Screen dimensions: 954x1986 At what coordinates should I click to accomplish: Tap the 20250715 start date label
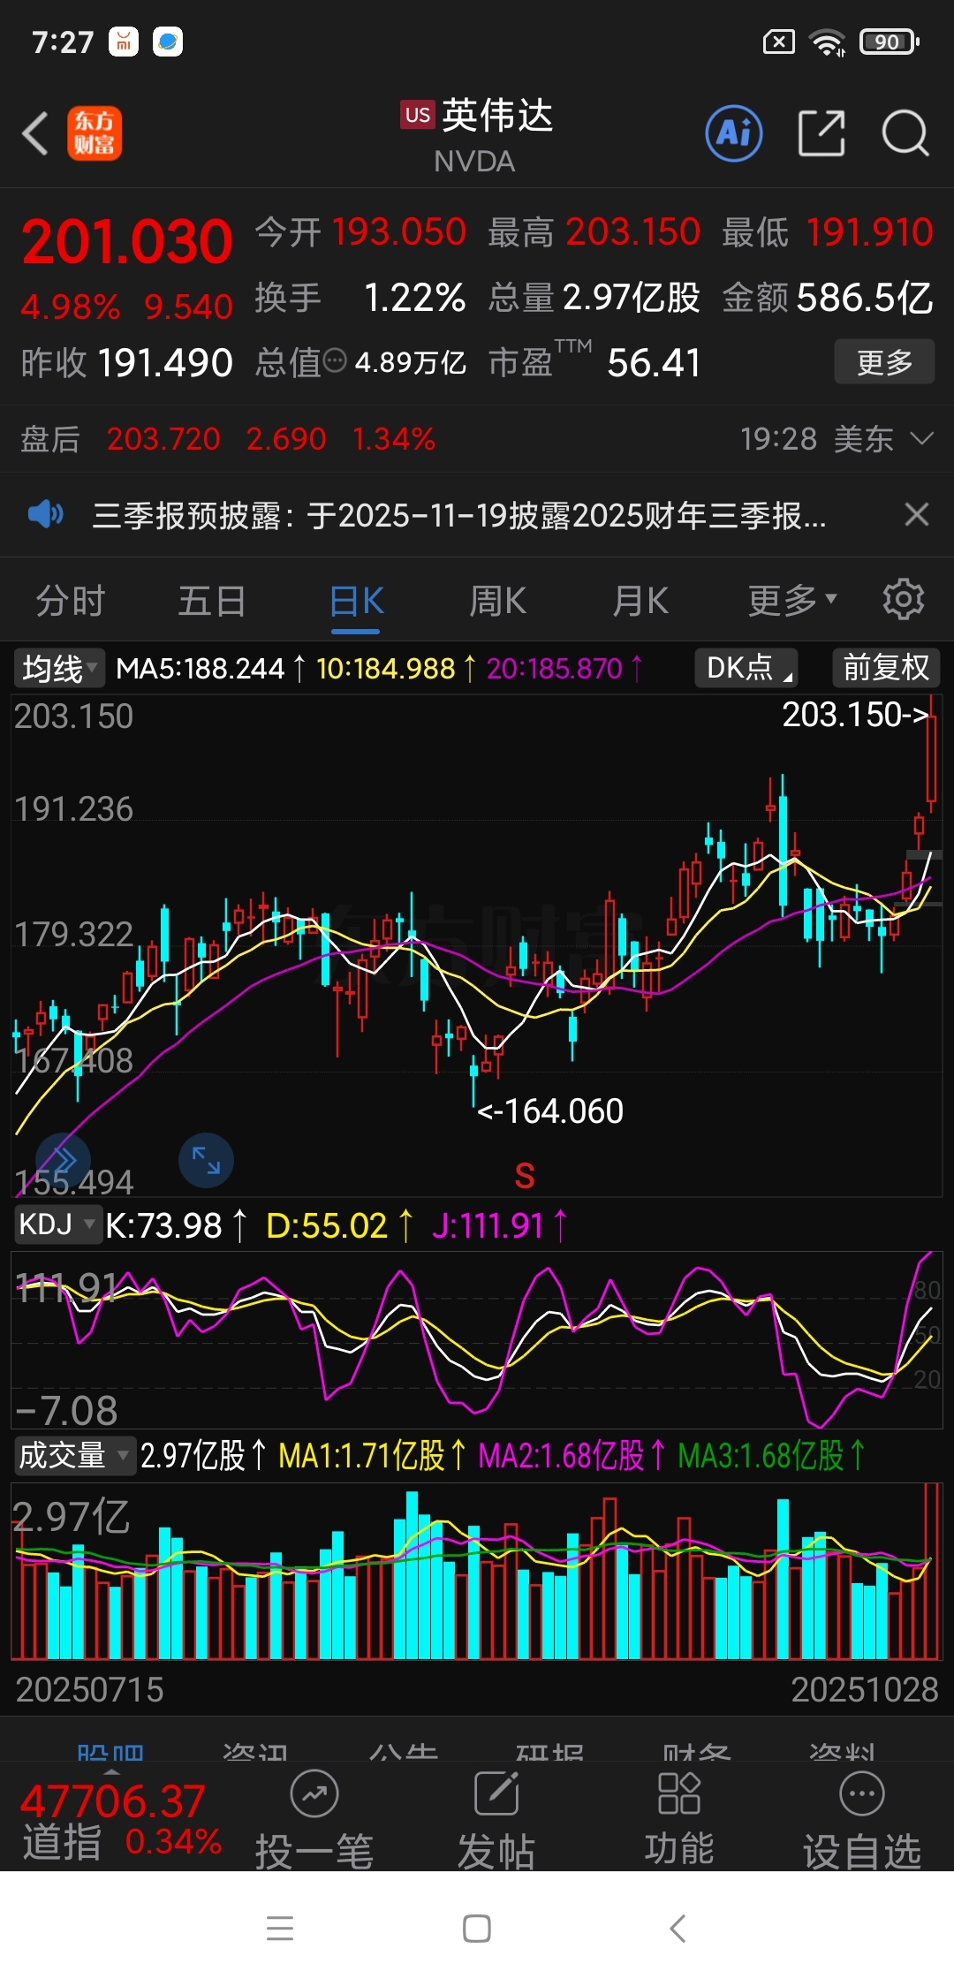89,1689
